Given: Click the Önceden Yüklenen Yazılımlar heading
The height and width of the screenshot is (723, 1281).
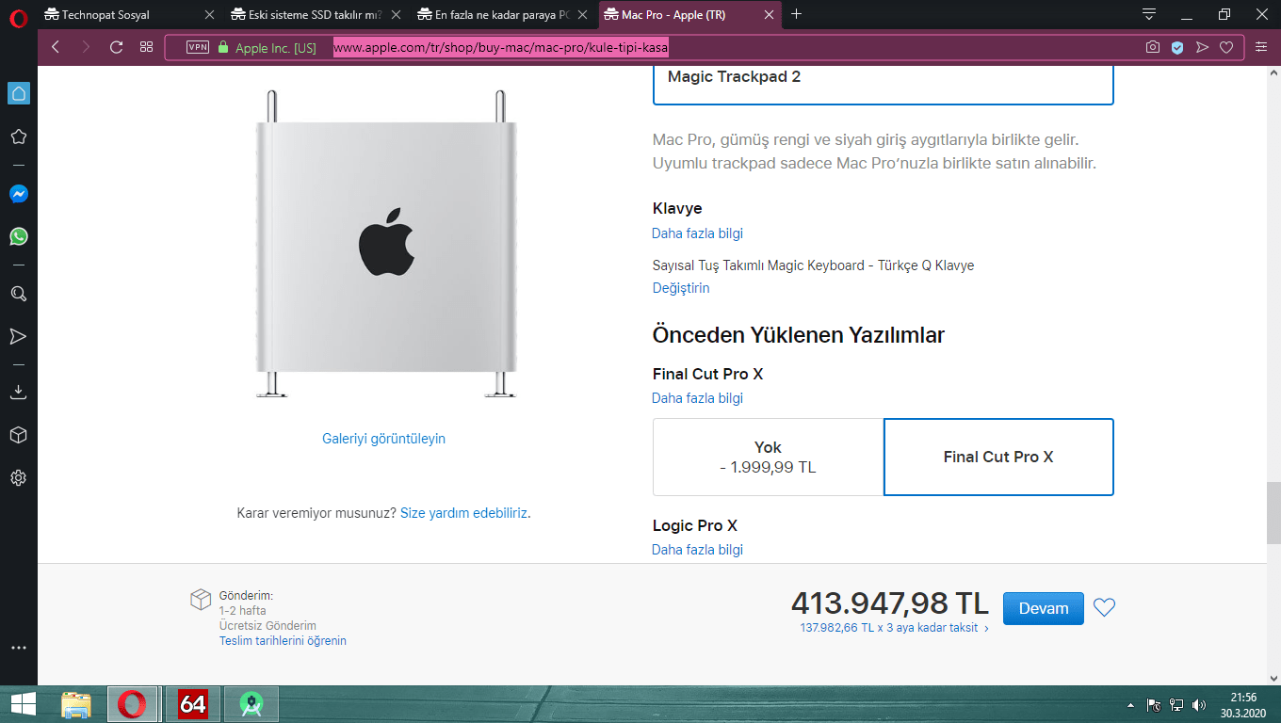Looking at the screenshot, I should tap(799, 334).
